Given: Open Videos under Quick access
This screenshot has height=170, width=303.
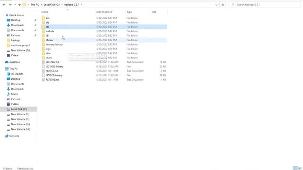Looking at the screenshot, I should [15, 55].
